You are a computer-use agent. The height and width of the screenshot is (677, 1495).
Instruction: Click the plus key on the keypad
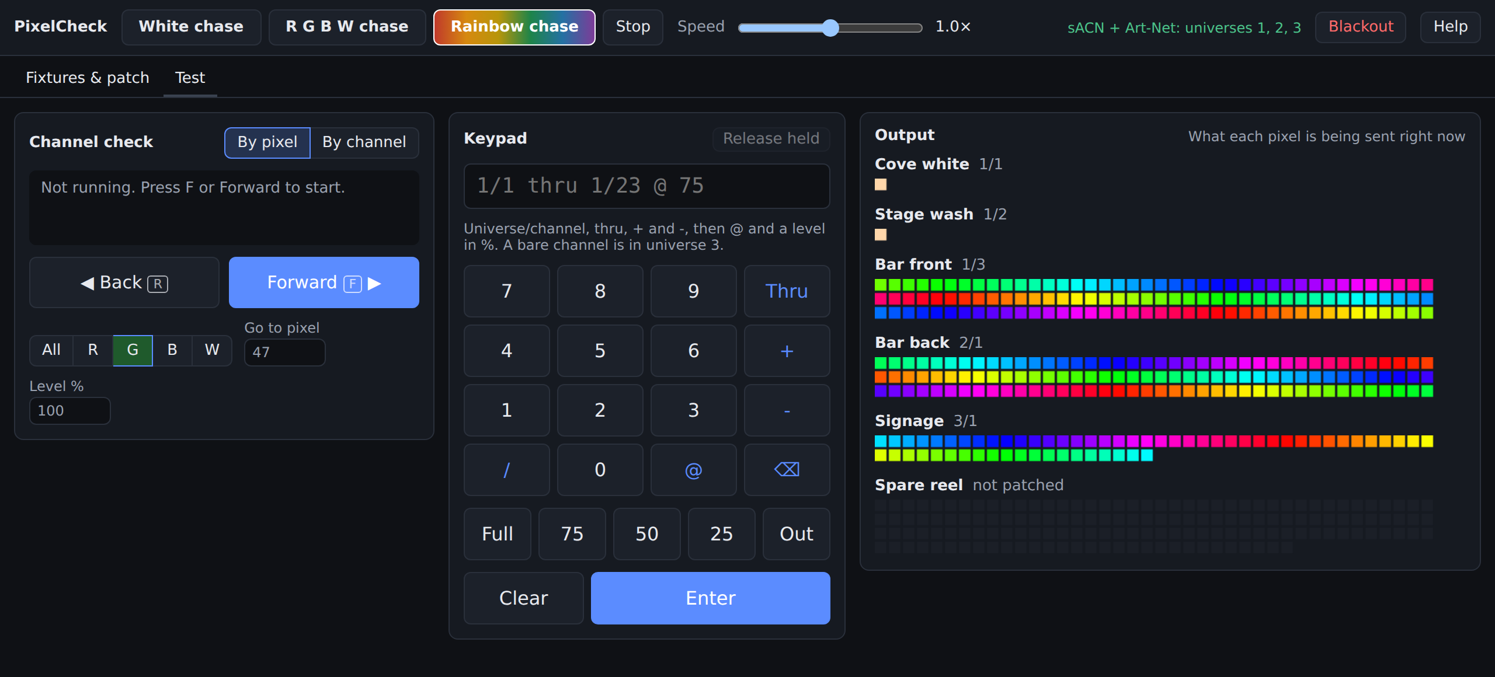(787, 350)
